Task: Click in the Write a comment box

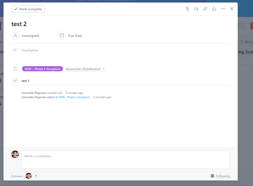Action: point(126,160)
